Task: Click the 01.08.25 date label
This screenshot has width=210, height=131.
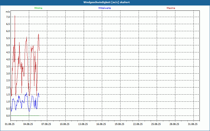Action: (10, 124)
